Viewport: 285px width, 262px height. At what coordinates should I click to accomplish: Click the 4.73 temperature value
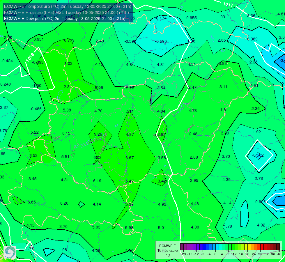193,111
